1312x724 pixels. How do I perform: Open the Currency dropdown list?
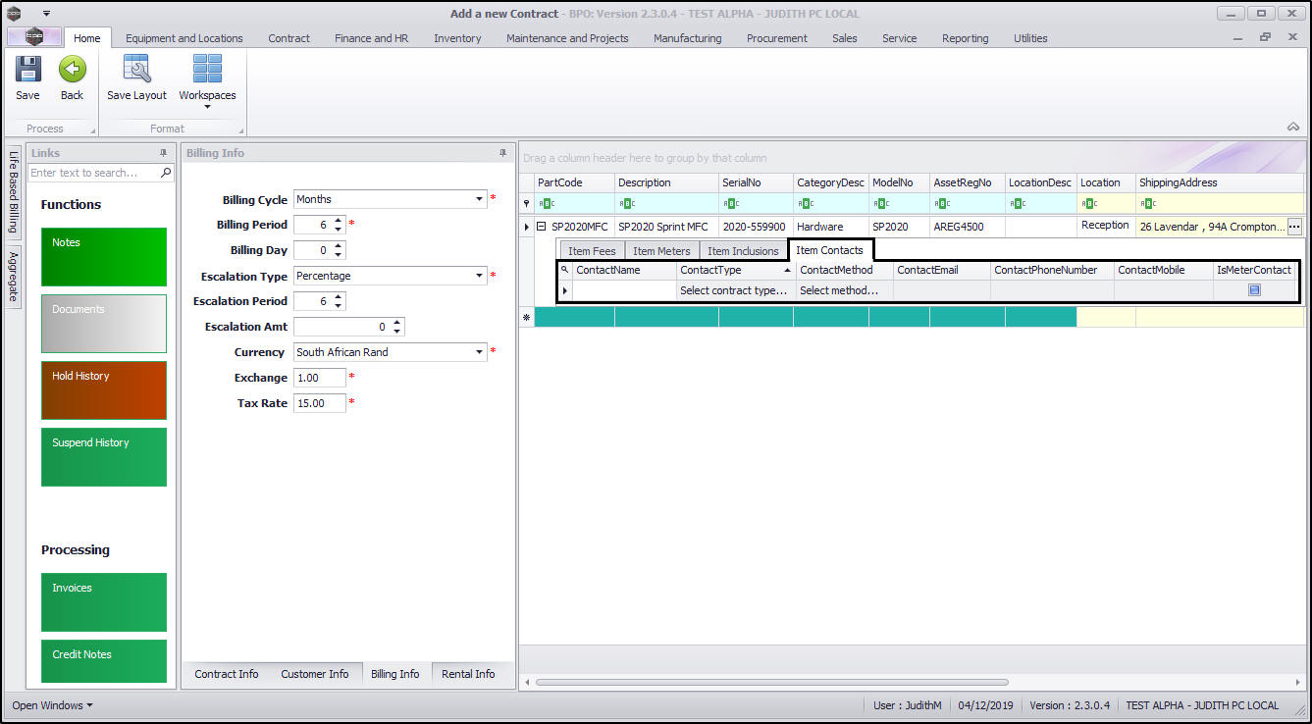(480, 352)
